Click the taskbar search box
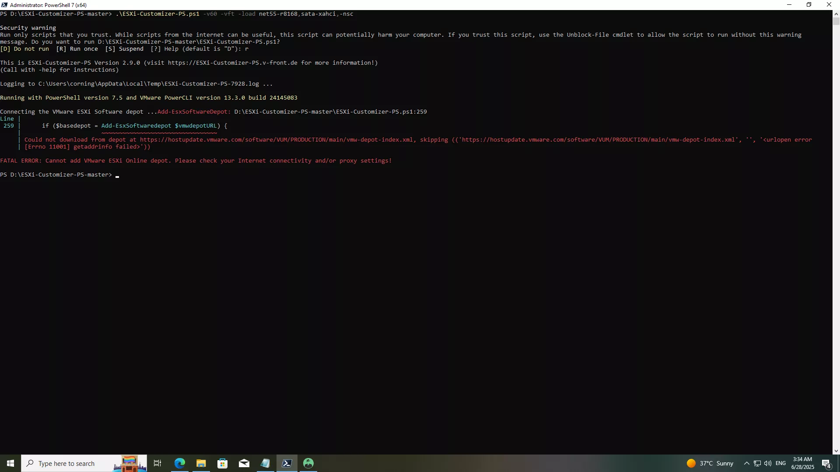This screenshot has width=840, height=472. (x=84, y=463)
